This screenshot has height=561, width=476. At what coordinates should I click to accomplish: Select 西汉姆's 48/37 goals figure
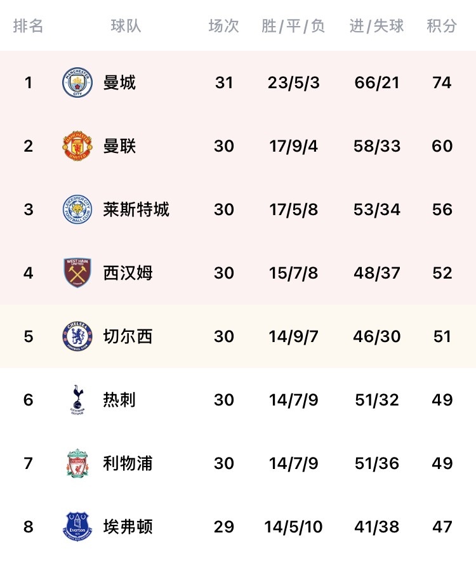(x=376, y=273)
